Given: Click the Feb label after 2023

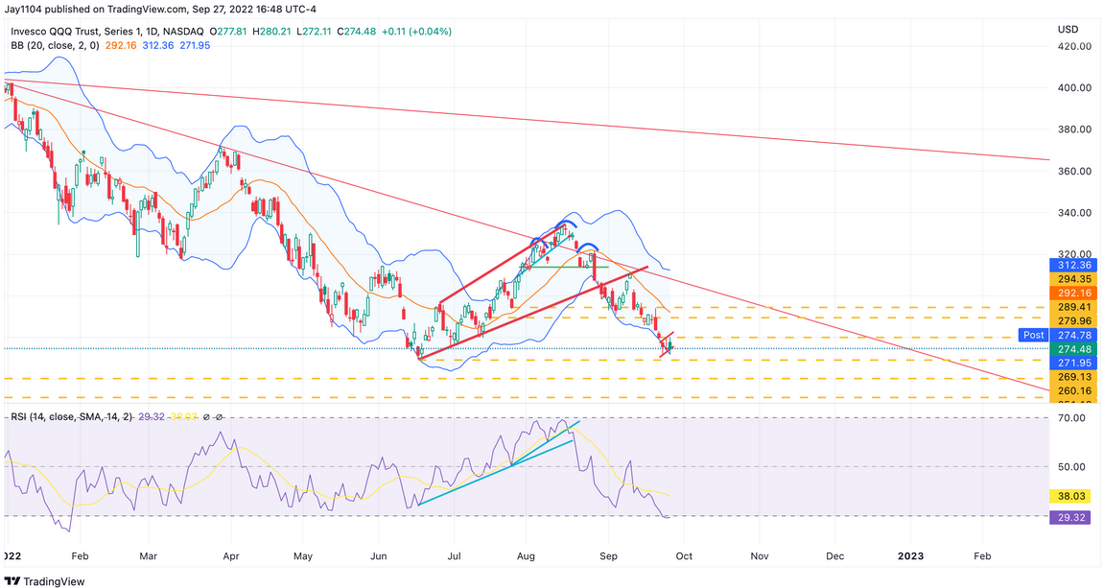Looking at the screenshot, I should coord(982,556).
